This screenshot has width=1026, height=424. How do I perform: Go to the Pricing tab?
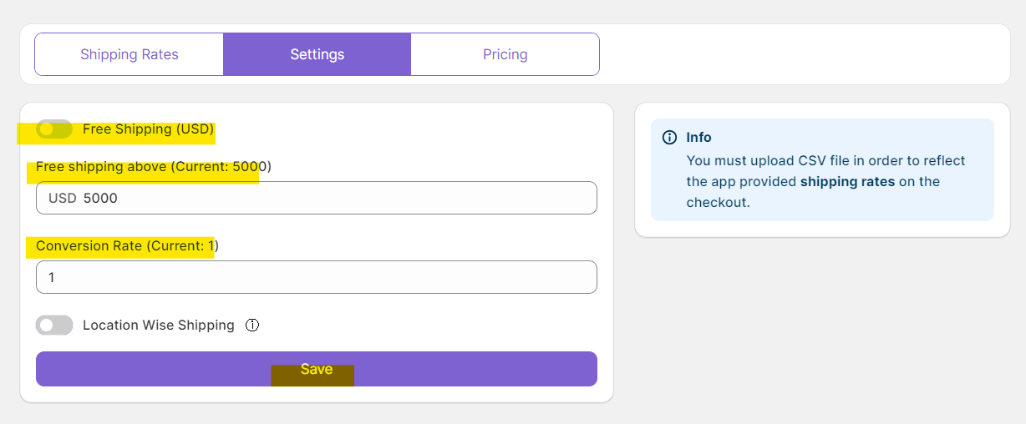pos(505,54)
